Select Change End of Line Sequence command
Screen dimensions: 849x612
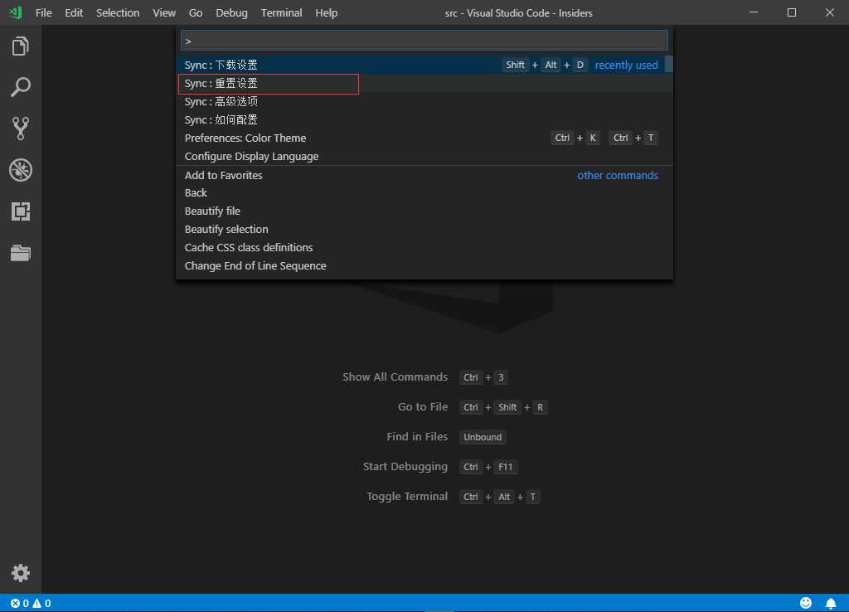(424, 266)
